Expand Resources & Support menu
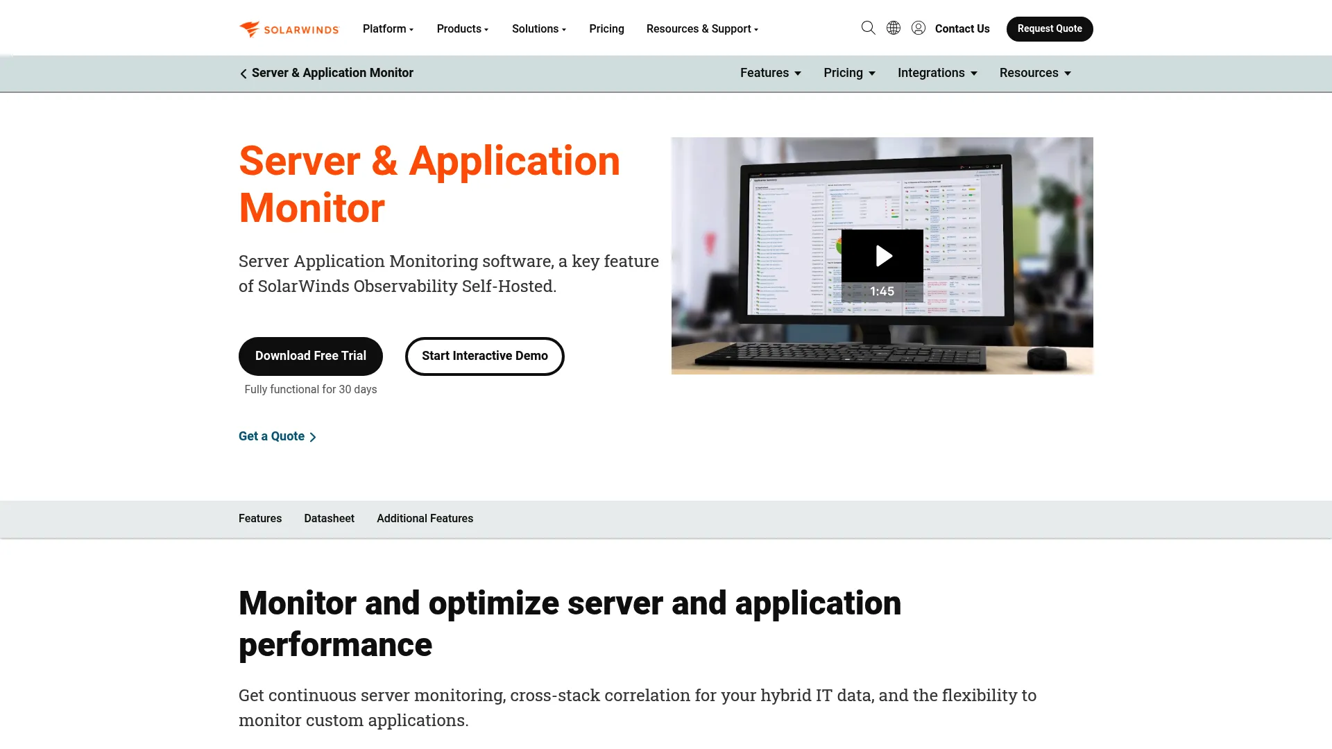Viewport: 1332px width, 749px height. [702, 29]
